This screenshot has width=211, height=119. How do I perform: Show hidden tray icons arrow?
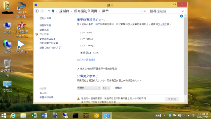(165, 116)
